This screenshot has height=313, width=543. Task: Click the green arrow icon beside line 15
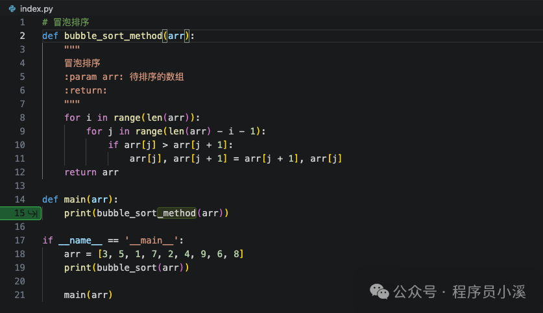(x=33, y=213)
